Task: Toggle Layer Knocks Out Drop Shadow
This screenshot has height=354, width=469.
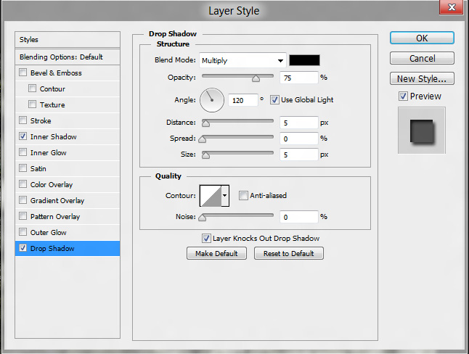Action: (206, 238)
